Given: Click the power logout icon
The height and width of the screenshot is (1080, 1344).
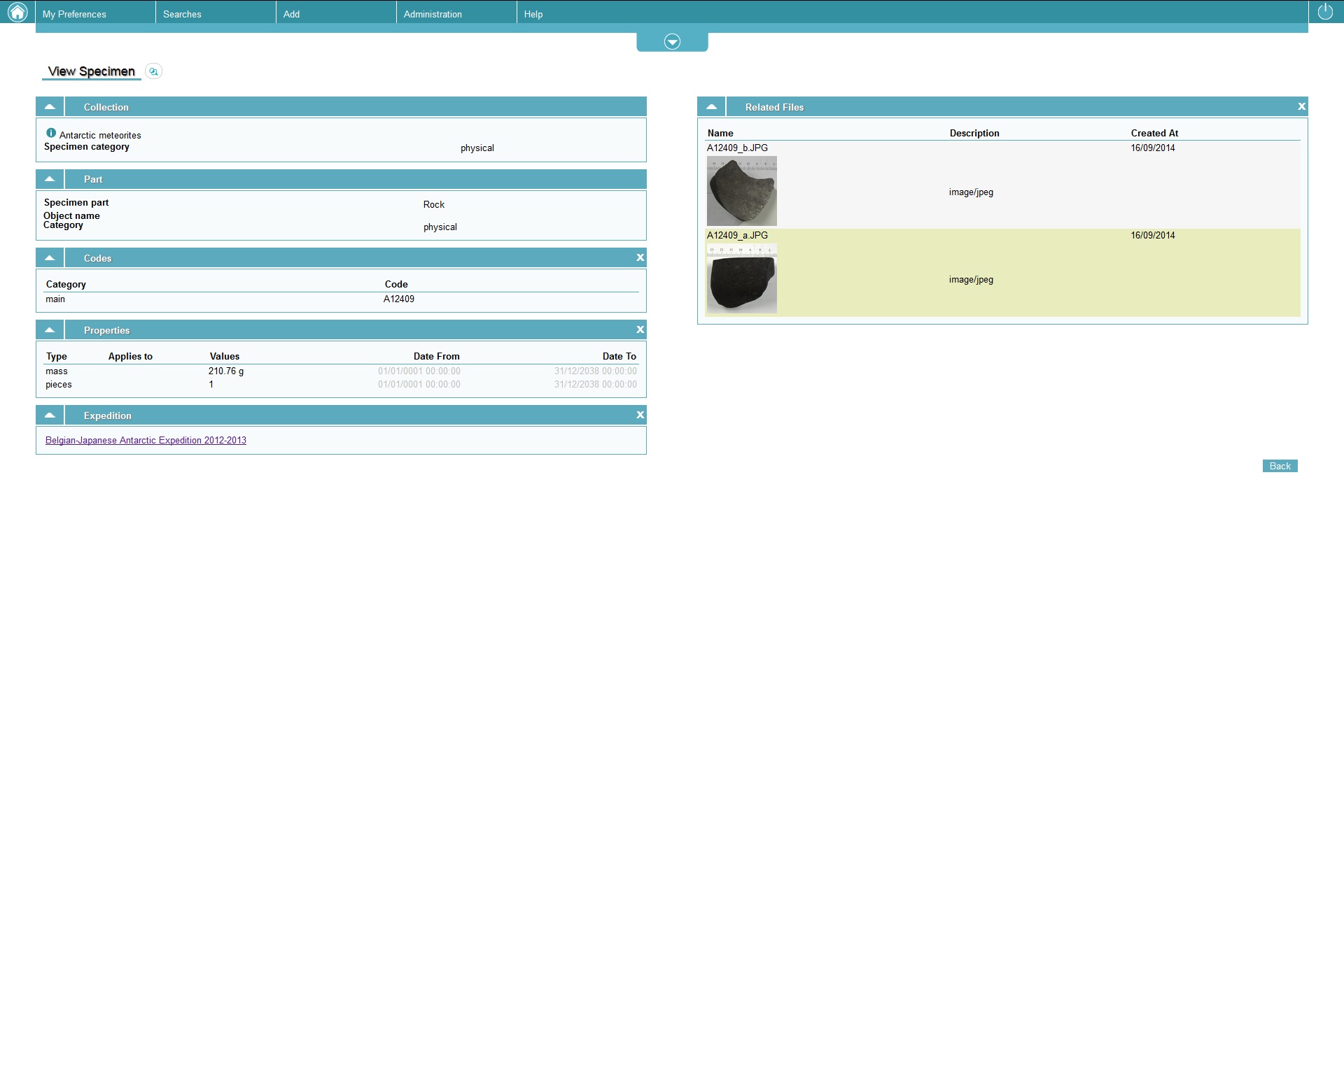Looking at the screenshot, I should [x=1325, y=12].
